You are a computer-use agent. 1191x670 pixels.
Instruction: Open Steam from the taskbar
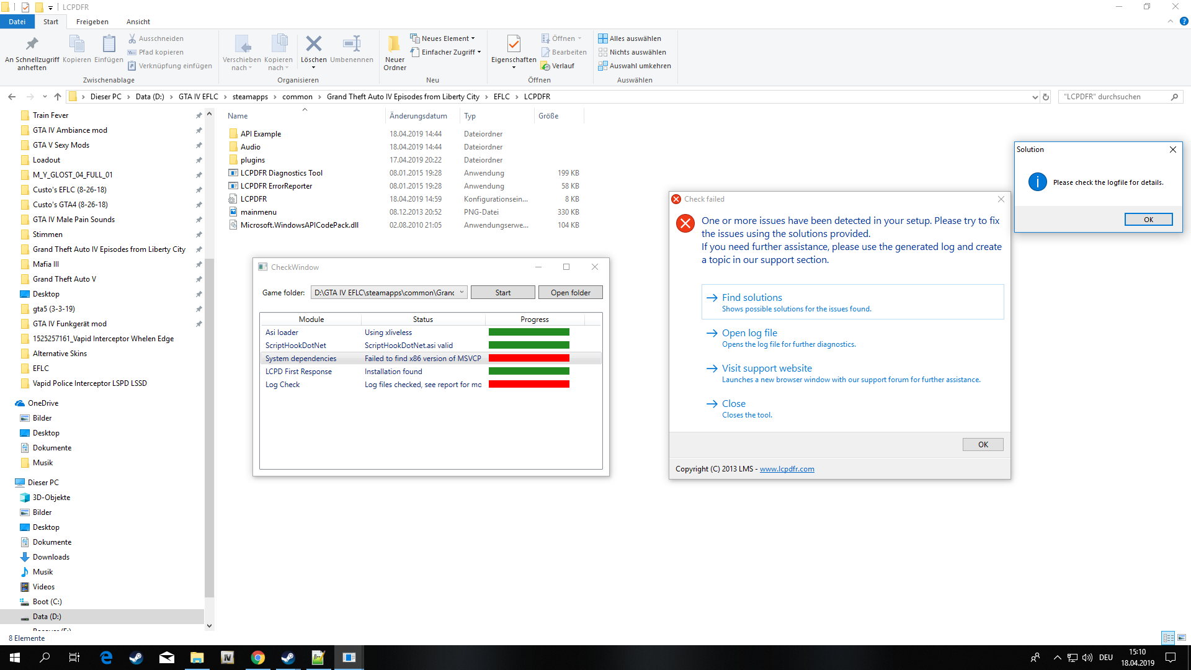tap(136, 658)
